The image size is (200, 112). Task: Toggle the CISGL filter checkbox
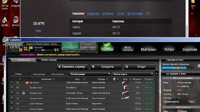point(12,74)
